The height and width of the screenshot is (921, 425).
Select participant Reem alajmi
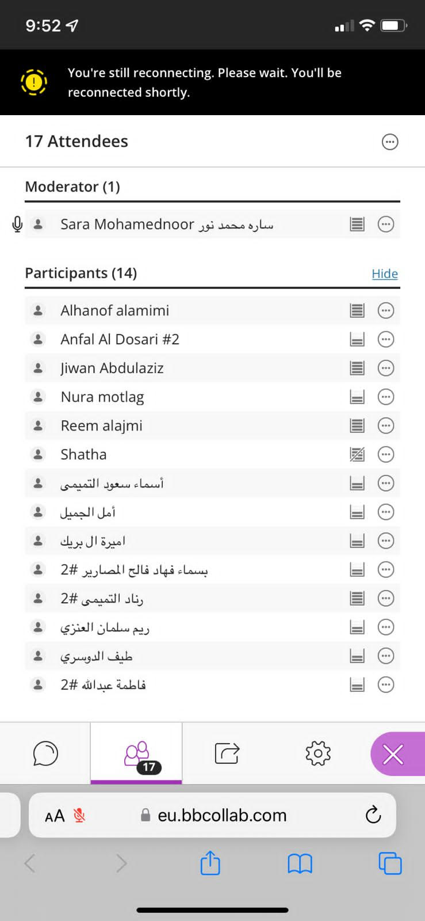pyautogui.click(x=102, y=426)
